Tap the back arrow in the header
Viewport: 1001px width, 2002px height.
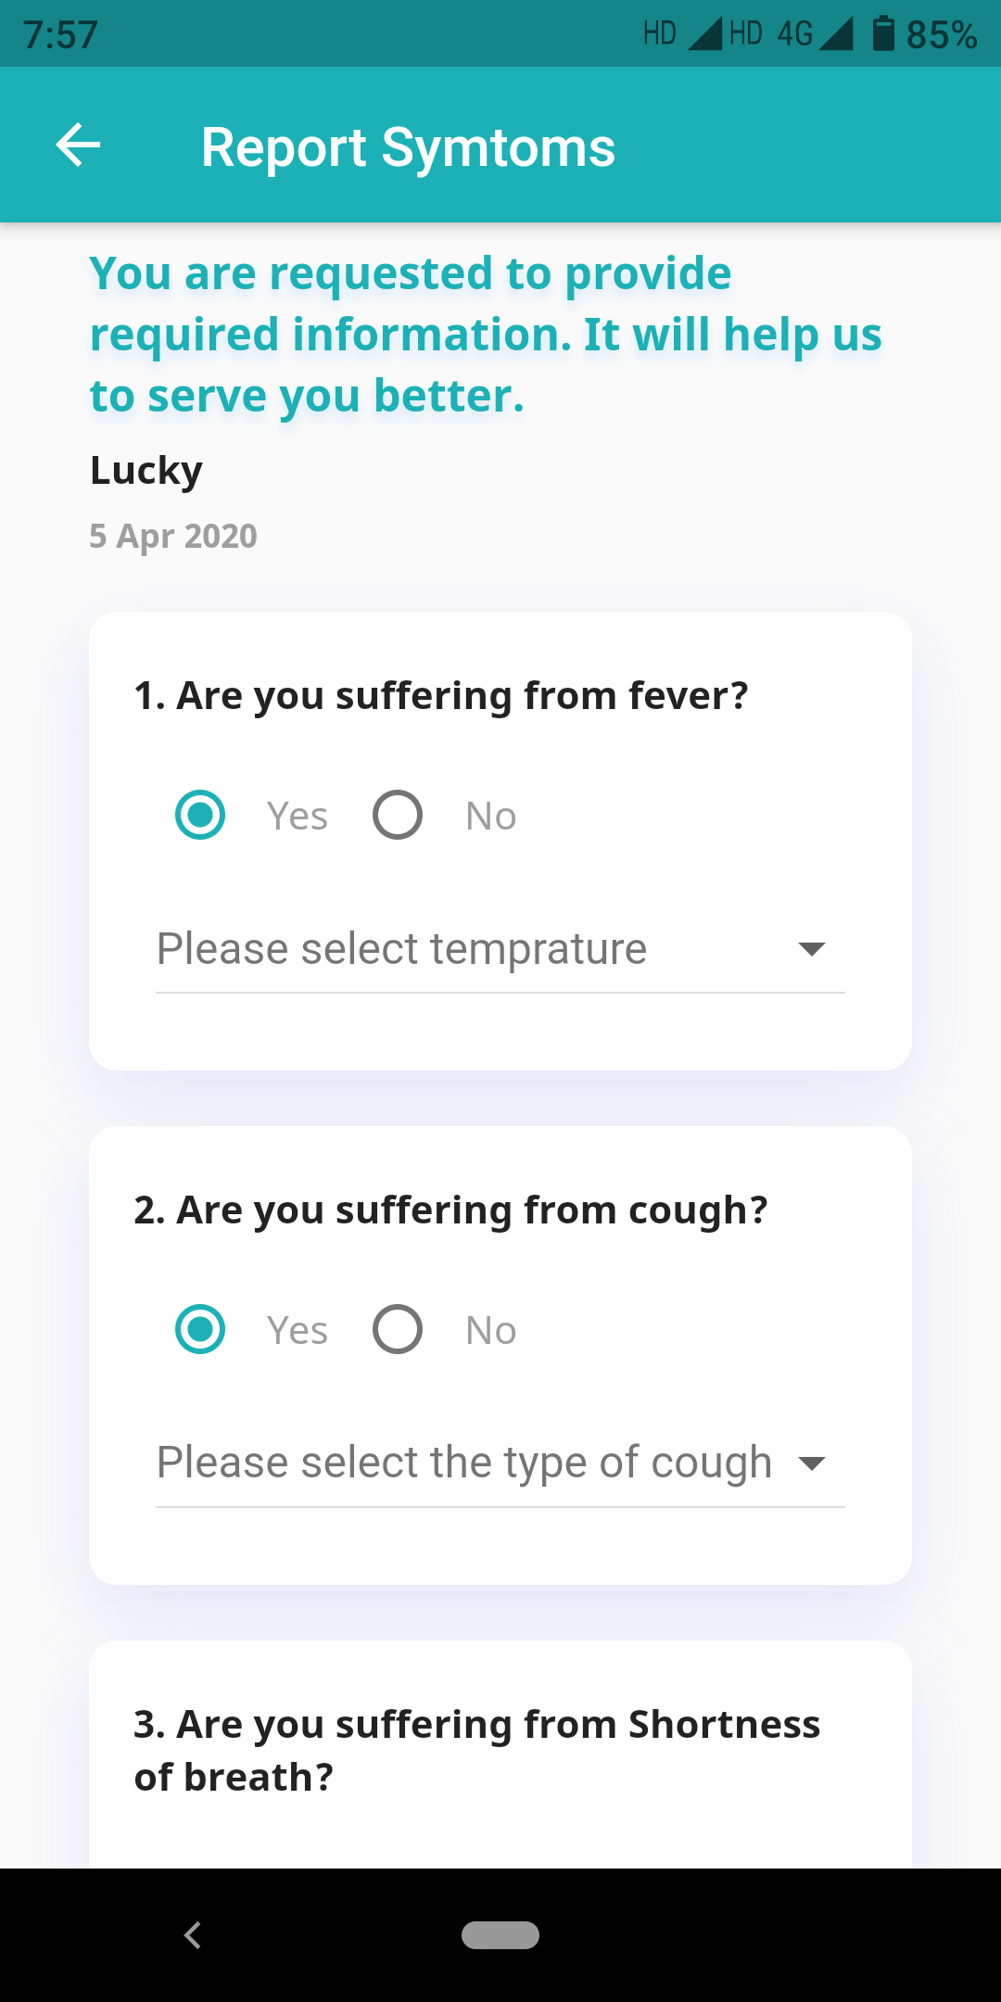pos(78,146)
